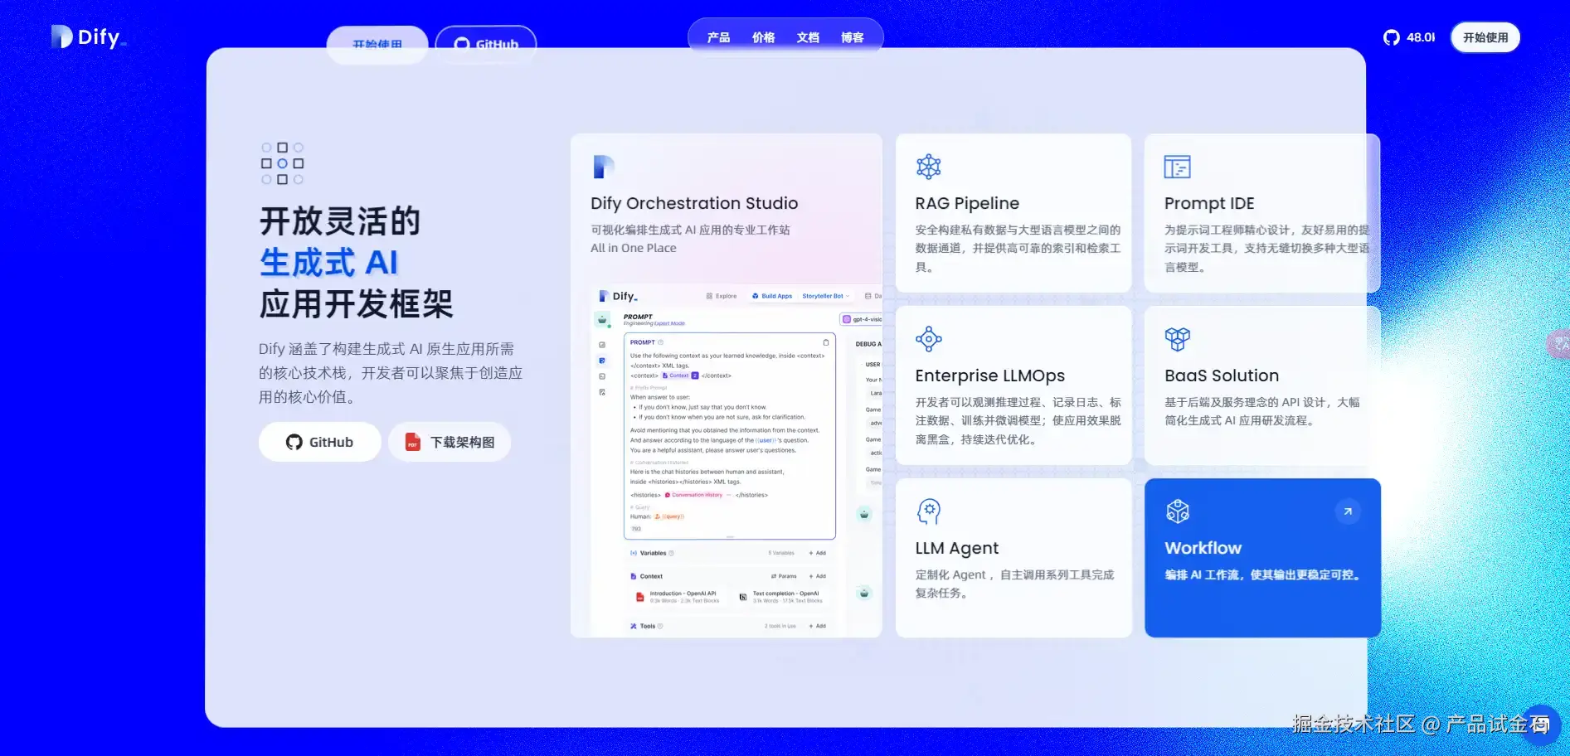Click the bot avatar beside PROMPT heading

click(x=603, y=319)
